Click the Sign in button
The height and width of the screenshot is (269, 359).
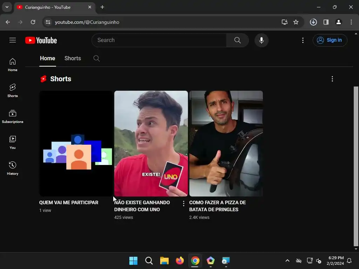click(330, 40)
